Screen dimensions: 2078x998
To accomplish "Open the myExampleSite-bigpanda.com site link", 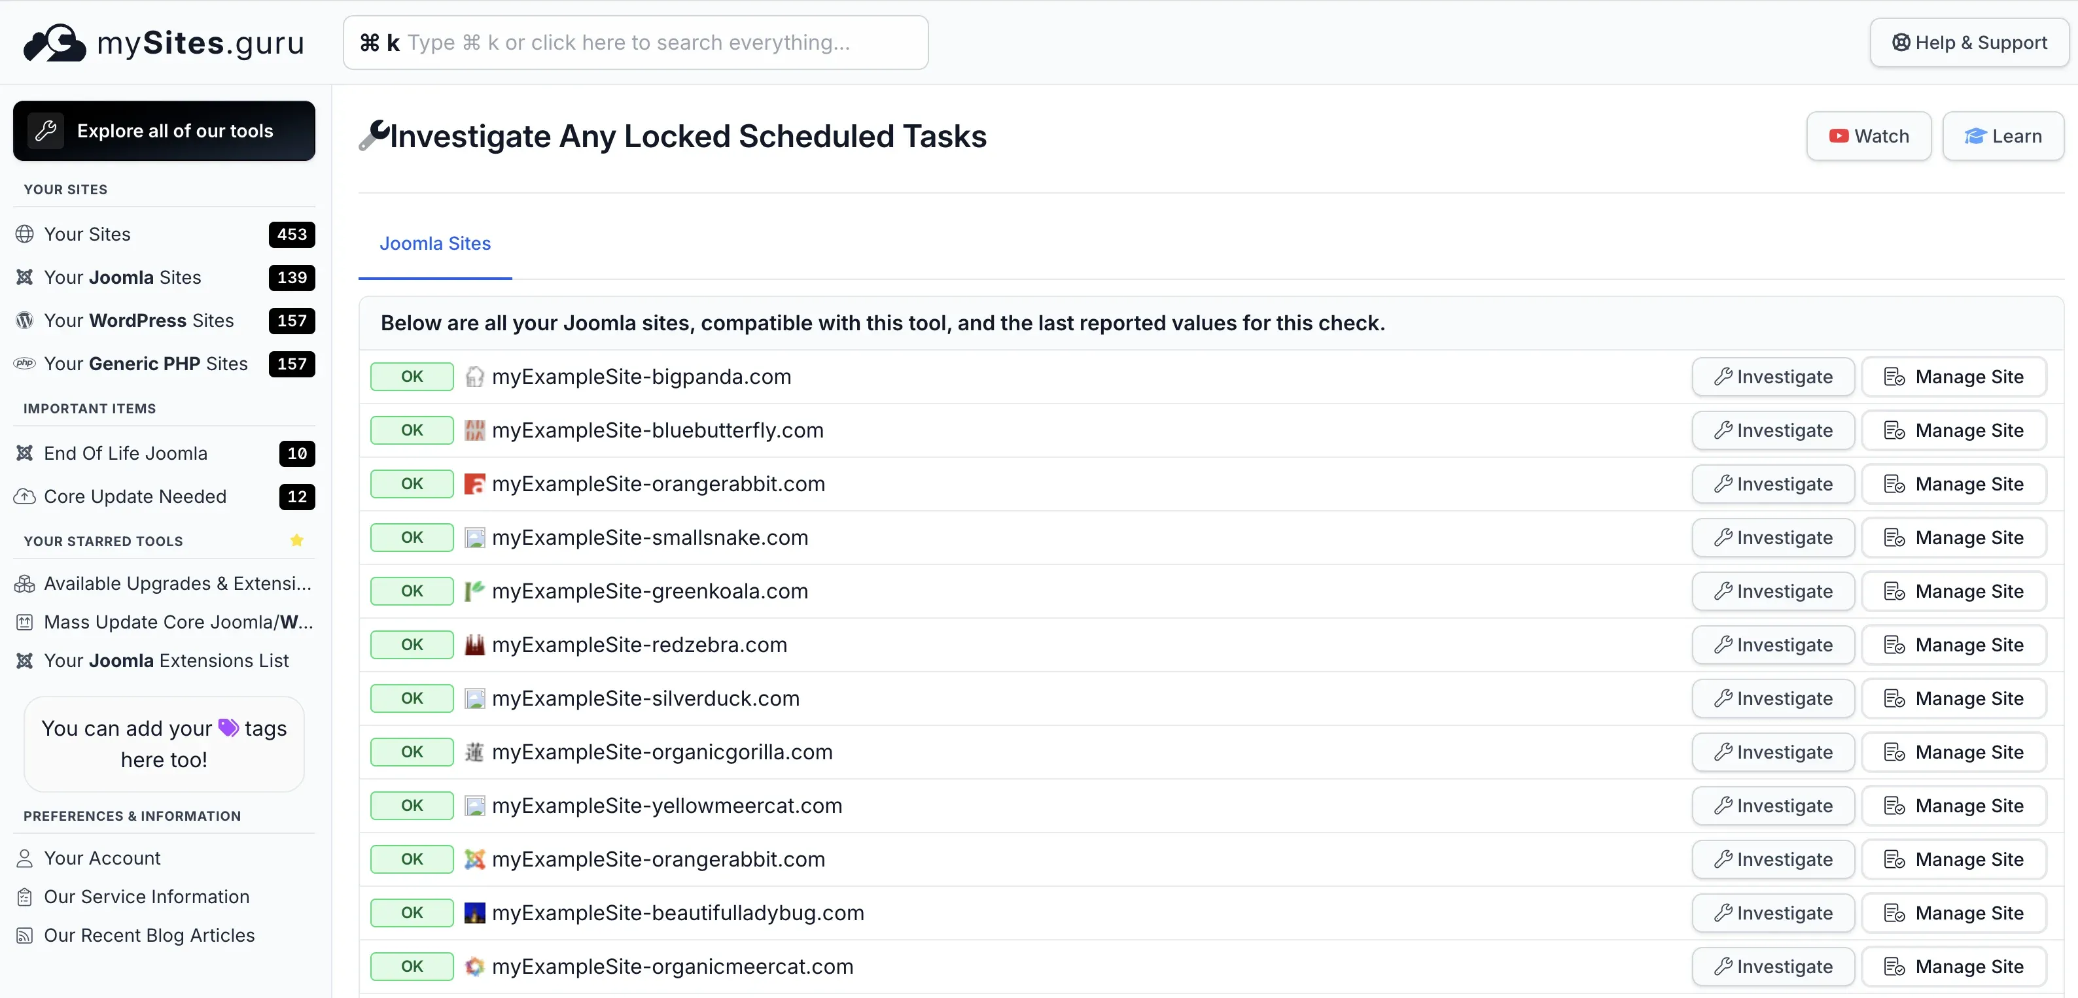I will (x=641, y=377).
